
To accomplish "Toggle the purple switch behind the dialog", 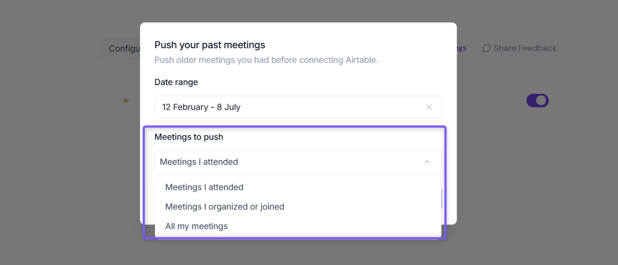I will tap(538, 101).
